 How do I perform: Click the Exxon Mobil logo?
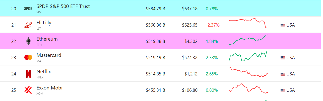tap(28, 90)
